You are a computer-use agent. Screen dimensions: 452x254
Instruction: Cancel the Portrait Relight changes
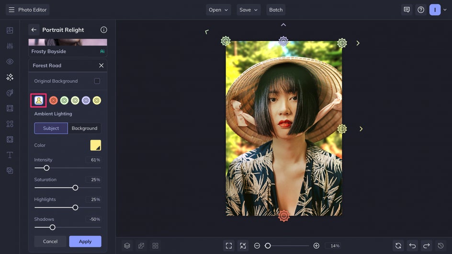coord(50,242)
